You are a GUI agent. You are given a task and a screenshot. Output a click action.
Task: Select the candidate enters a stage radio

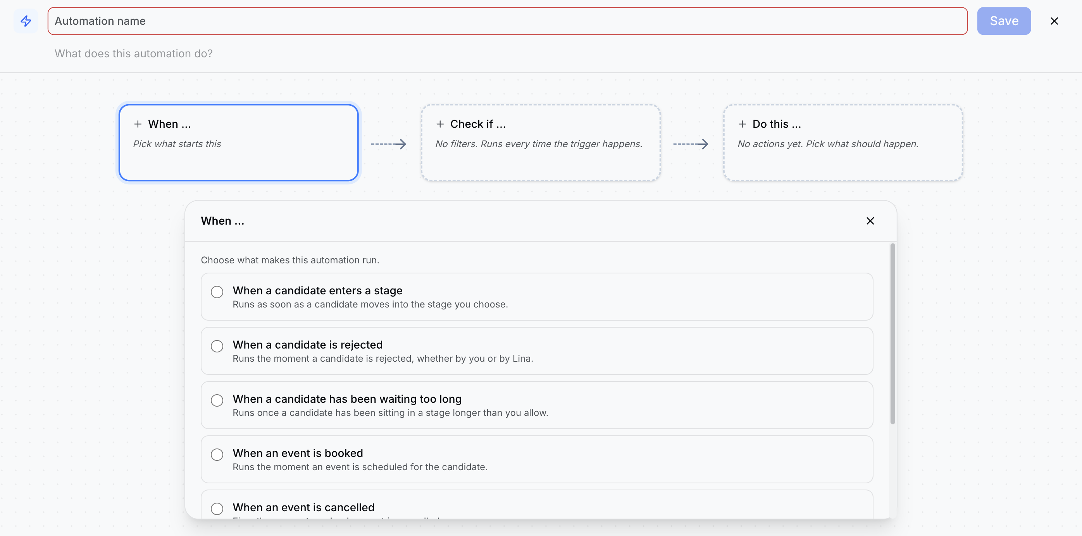(x=217, y=292)
